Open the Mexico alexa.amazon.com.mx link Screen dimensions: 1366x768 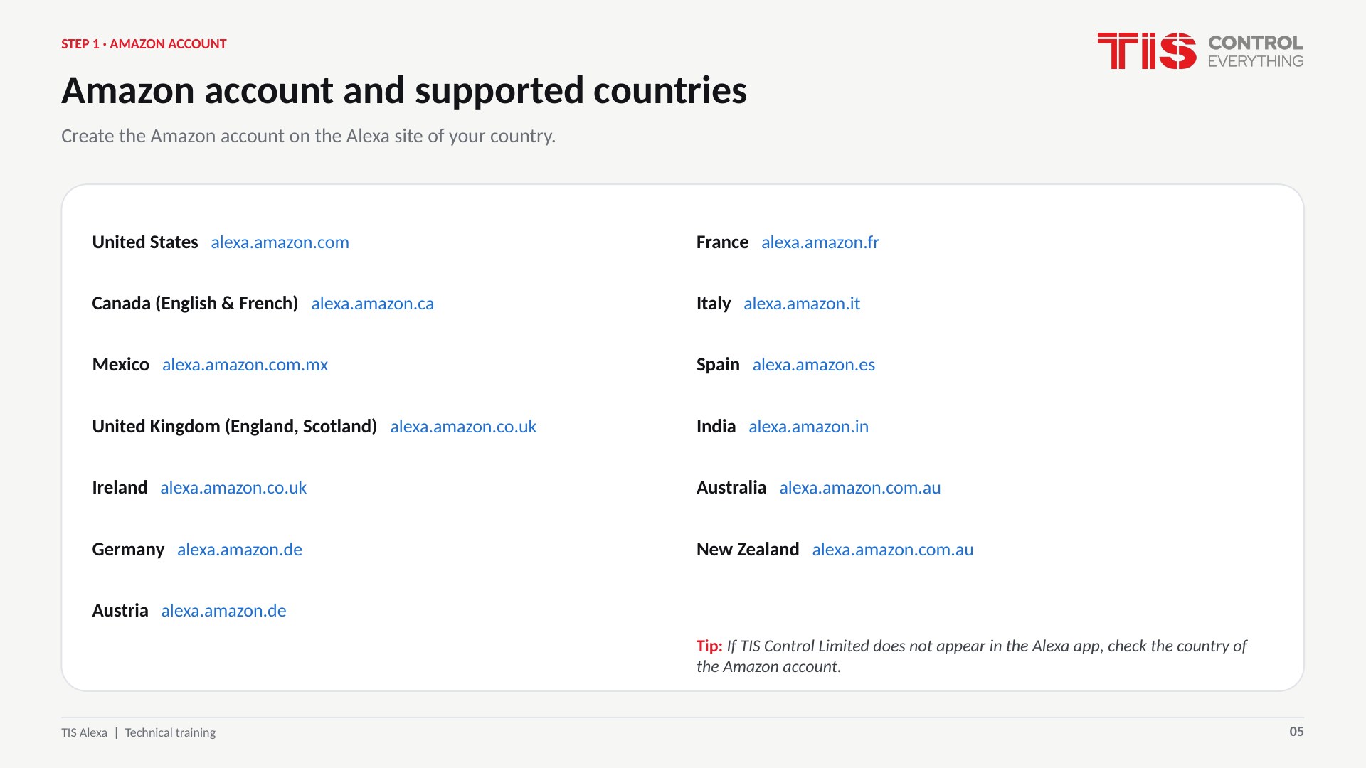coord(245,365)
